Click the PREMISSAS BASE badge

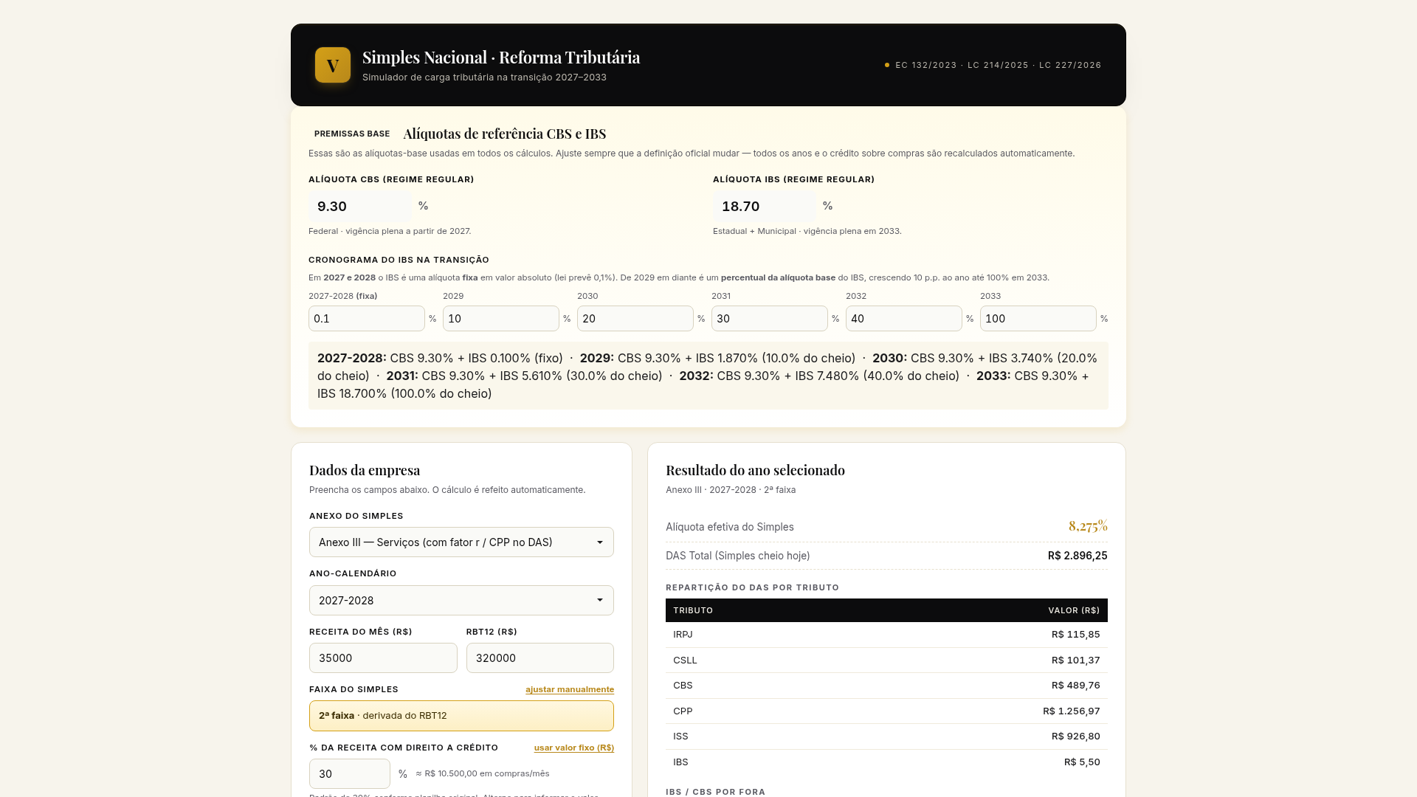(352, 134)
